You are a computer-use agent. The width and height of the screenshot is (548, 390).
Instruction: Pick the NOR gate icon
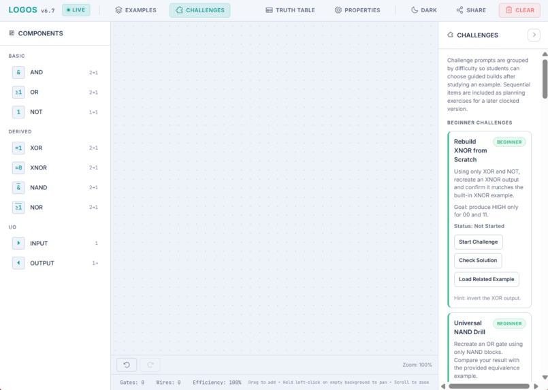18,207
